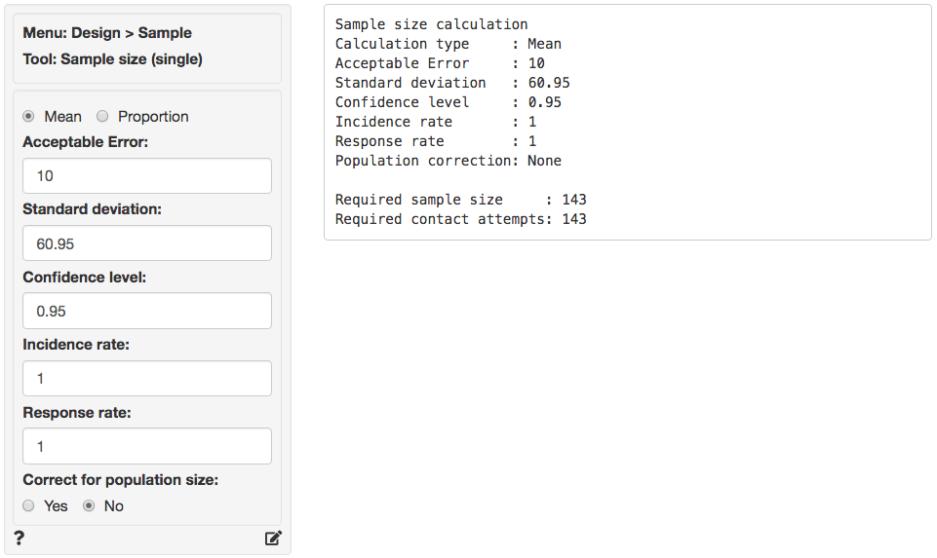This screenshot has width=937, height=558.
Task: Click the output 'Standard deviation : 60.95' line
Action: click(x=452, y=83)
